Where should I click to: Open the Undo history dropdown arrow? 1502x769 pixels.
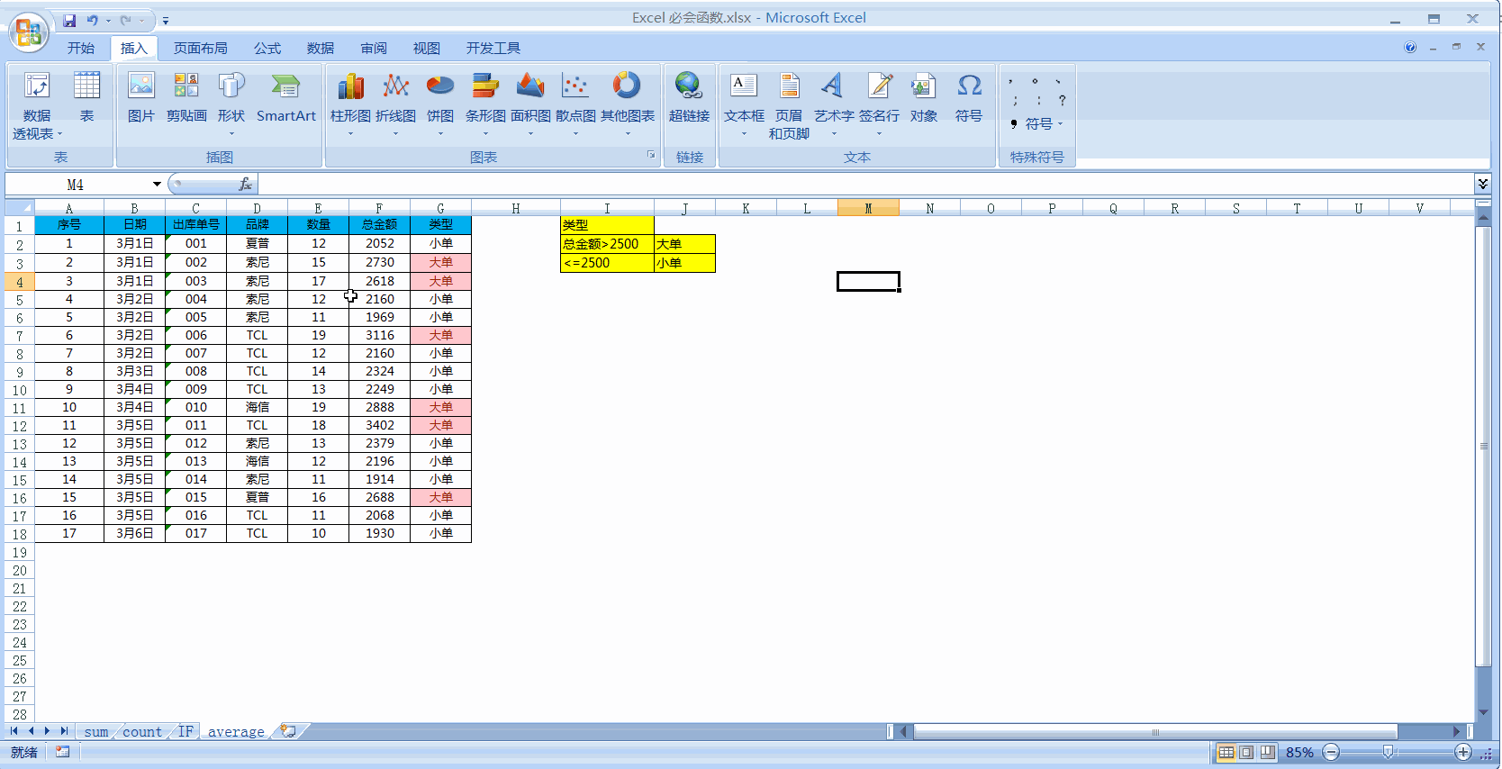tap(108, 21)
